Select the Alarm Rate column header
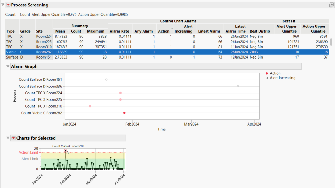The image size is (335, 188). click(119, 31)
